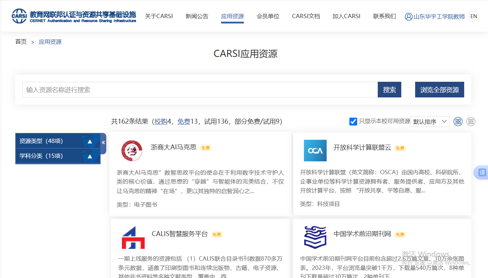Switch to the dense grid view icon
The height and width of the screenshot is (278, 488).
(x=471, y=122)
